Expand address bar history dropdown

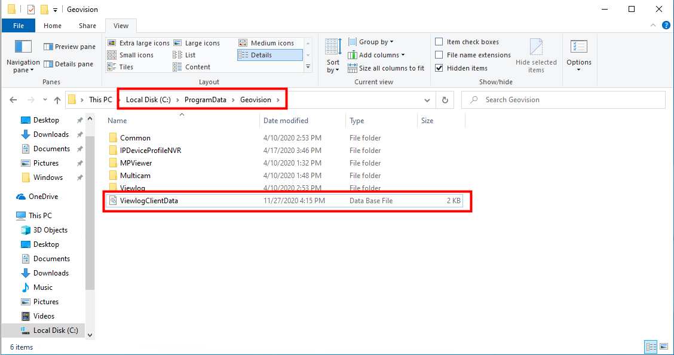tap(427, 100)
